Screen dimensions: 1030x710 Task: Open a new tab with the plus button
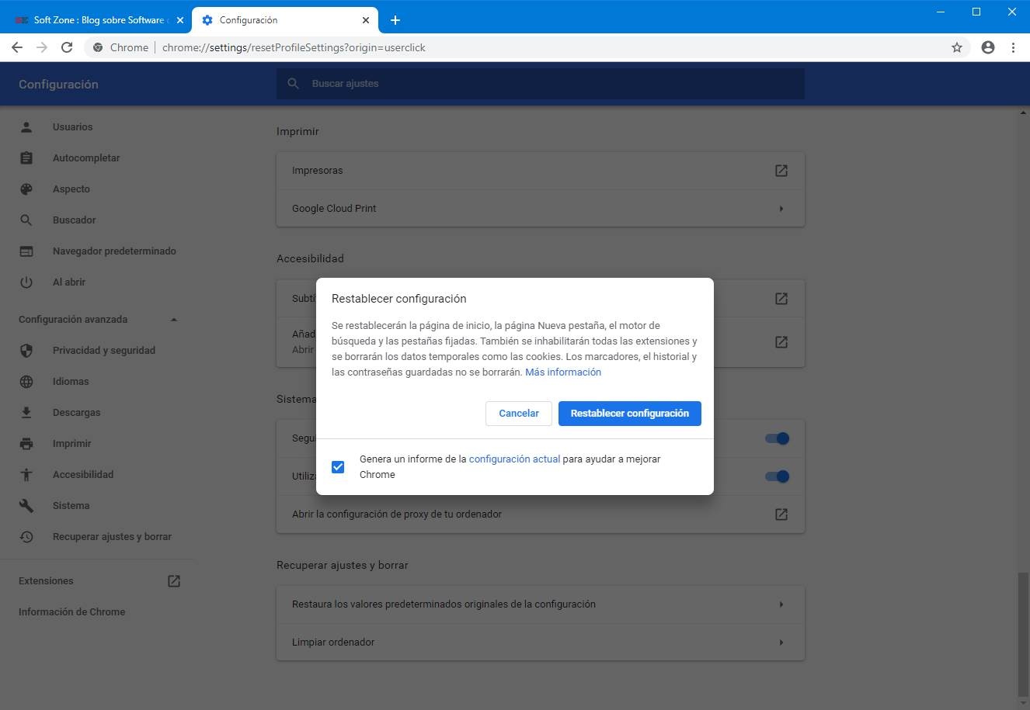click(395, 20)
